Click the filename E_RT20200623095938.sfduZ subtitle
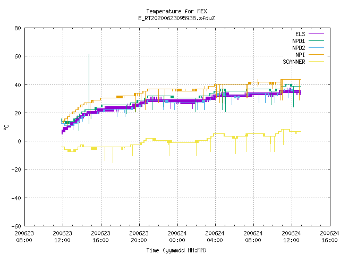This screenshot has height=255, width=340. pyautogui.click(x=176, y=18)
